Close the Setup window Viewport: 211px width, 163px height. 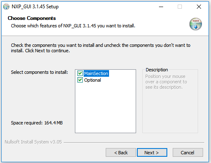point(199,7)
